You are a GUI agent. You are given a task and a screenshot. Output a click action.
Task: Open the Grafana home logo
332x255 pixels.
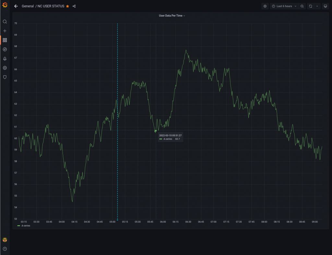point(5,6)
